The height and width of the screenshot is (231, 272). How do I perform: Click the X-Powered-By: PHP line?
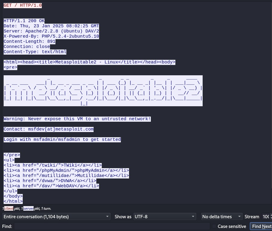(x=51, y=36)
